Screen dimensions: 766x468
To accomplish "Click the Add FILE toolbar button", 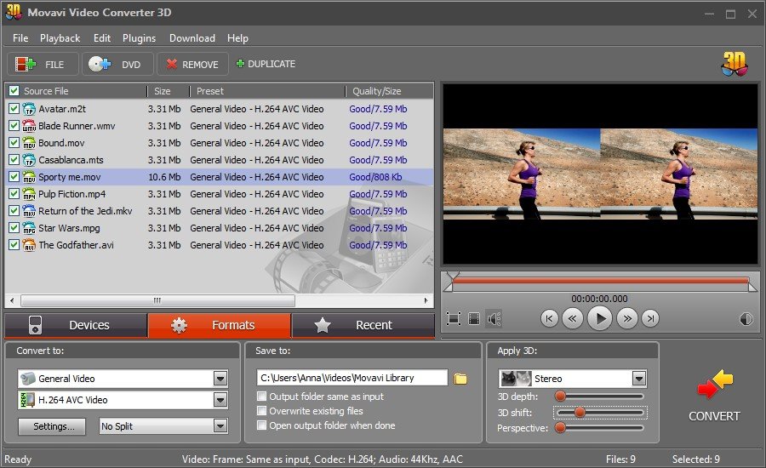I will pos(43,64).
